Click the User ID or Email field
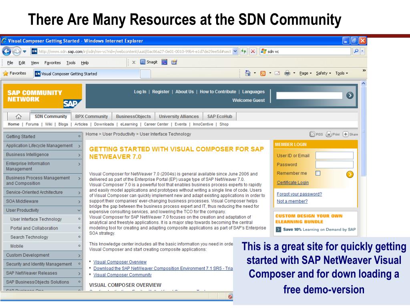The height and width of the screenshot is (308, 410). tap(334, 156)
